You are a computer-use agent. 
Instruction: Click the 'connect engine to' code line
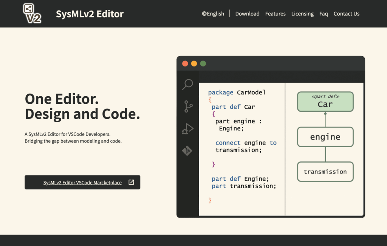point(246,143)
